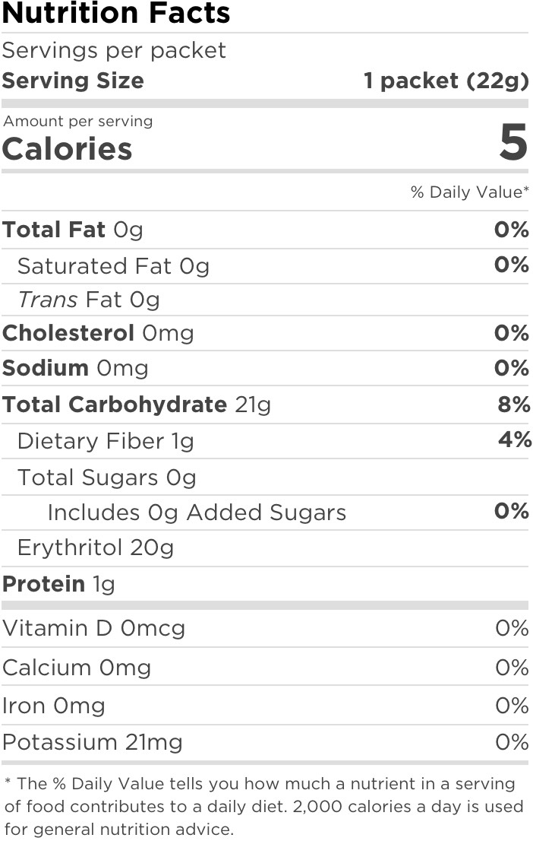Image resolution: width=533 pixels, height=841 pixels.
Task: Click the Cholesterol 0mg entry
Action: pos(98,333)
